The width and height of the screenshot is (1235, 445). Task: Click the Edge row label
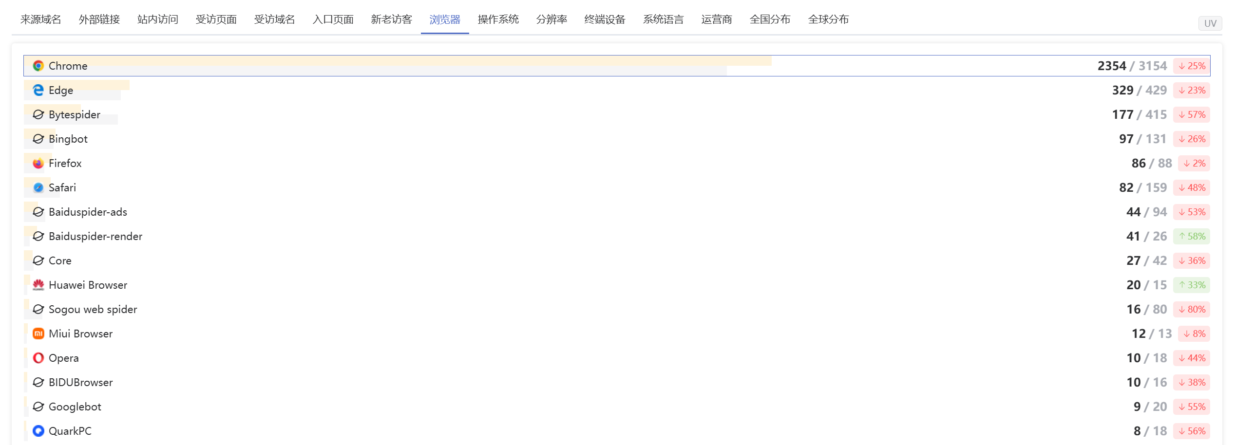61,90
